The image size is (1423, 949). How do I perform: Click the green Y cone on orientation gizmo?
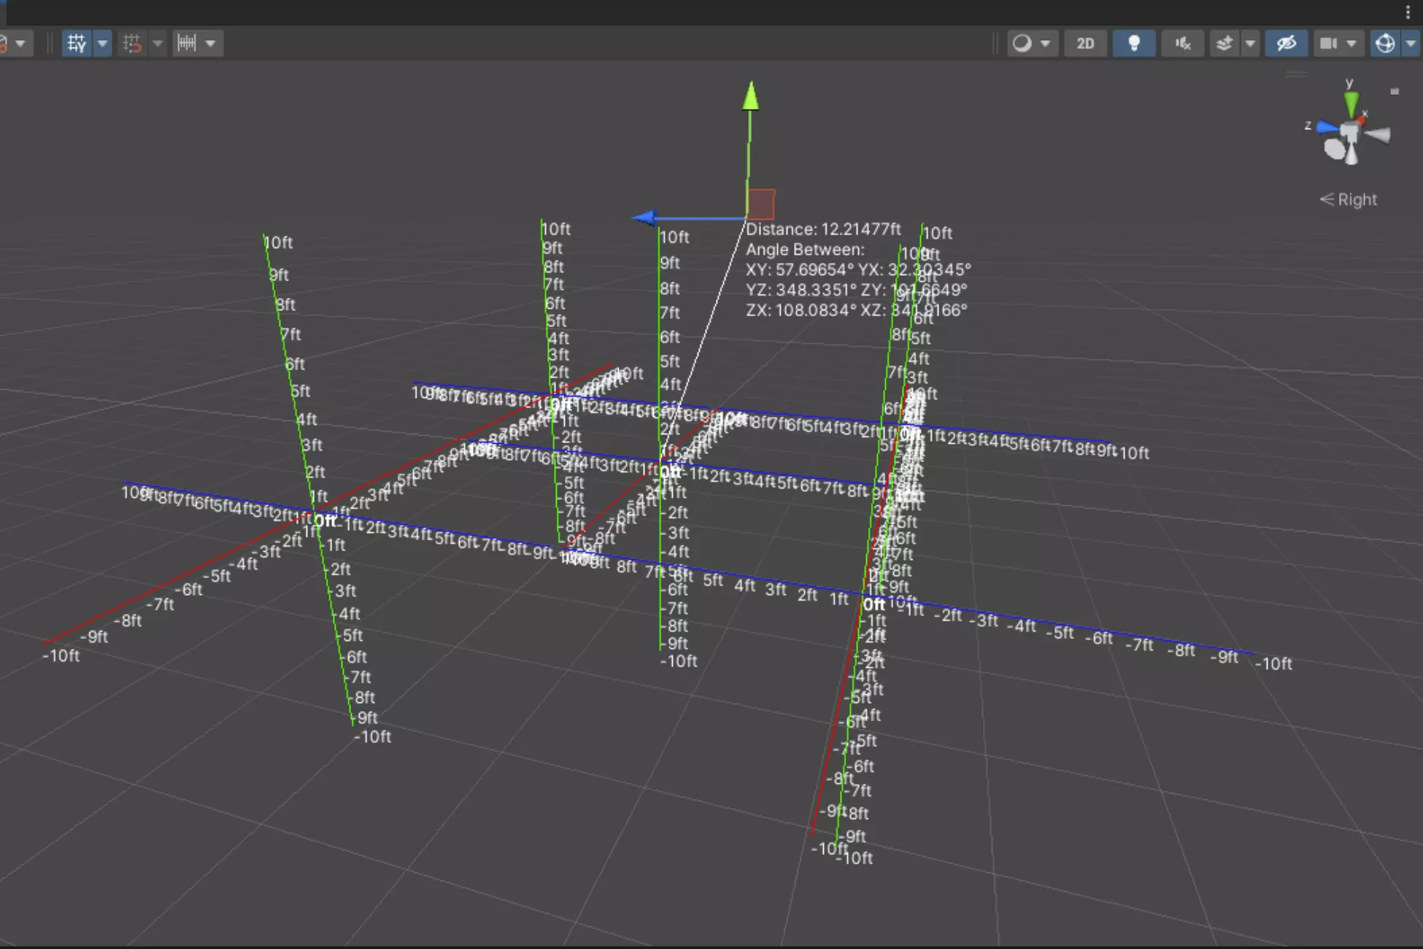(x=1351, y=103)
